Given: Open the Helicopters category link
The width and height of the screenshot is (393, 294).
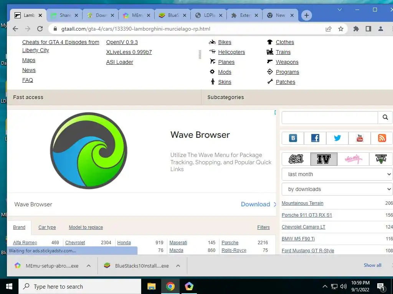Looking at the screenshot, I should (x=231, y=52).
